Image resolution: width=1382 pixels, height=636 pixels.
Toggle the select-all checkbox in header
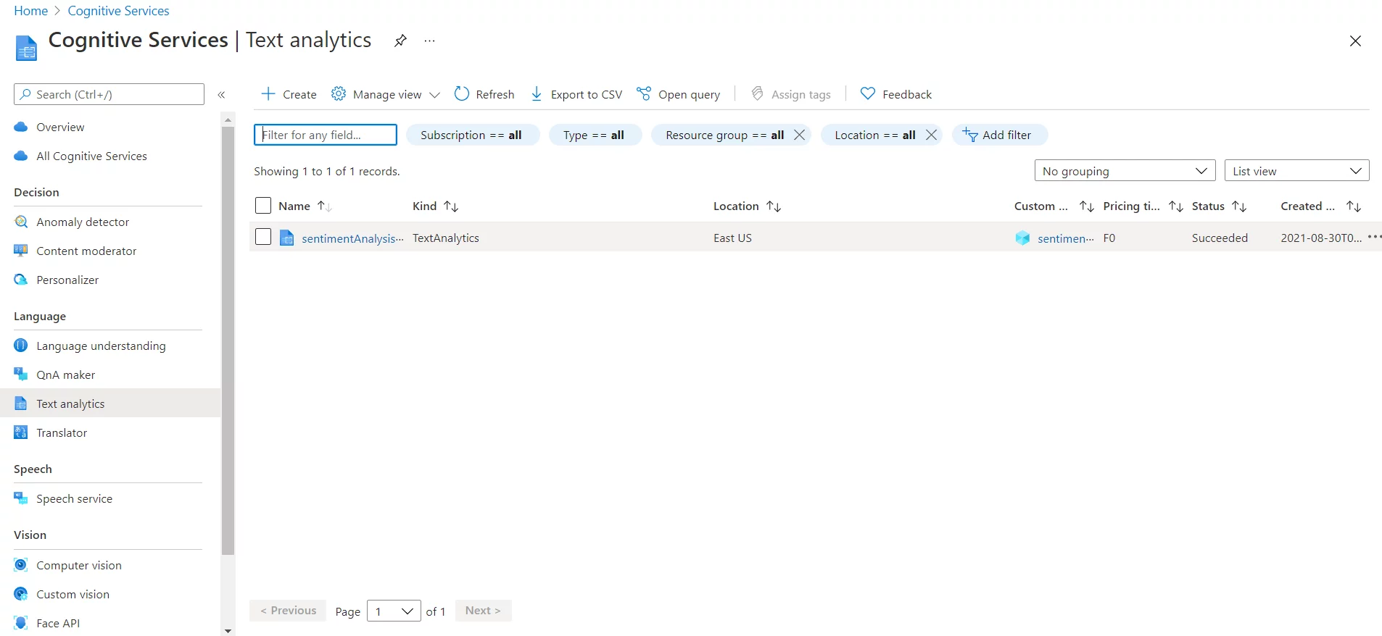click(263, 206)
